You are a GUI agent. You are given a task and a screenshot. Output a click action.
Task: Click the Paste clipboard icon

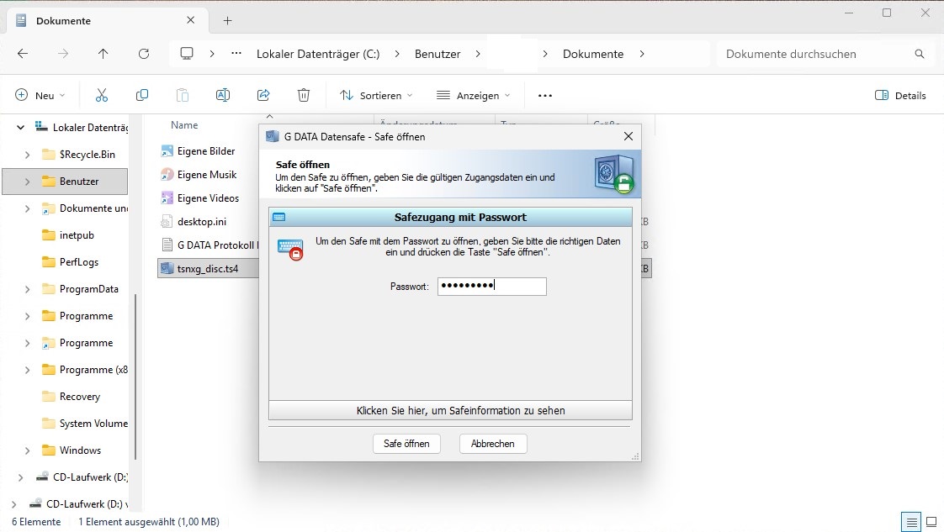183,95
